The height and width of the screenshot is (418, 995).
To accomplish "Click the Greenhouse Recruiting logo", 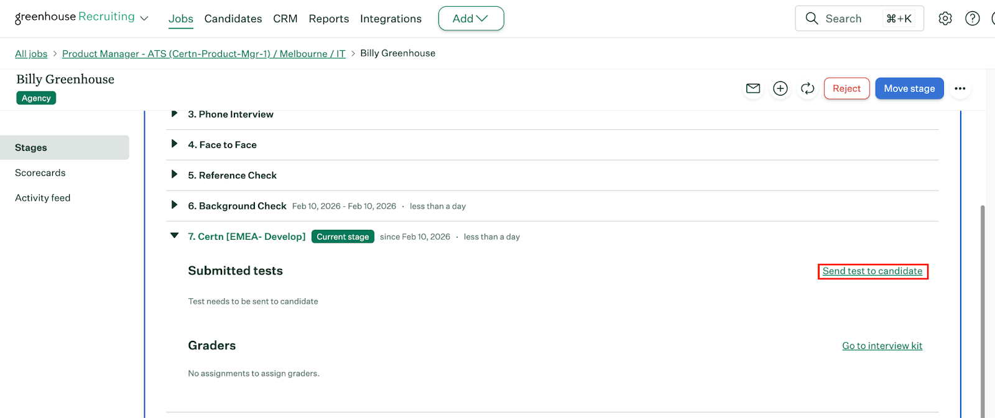I will click(75, 17).
